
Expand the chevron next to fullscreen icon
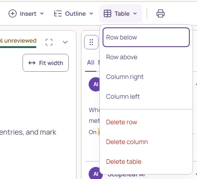(65, 42)
